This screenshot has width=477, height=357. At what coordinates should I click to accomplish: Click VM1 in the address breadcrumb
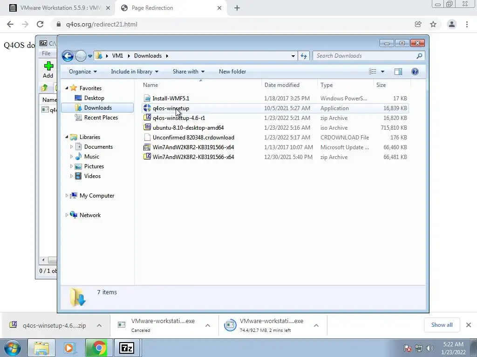coord(117,56)
